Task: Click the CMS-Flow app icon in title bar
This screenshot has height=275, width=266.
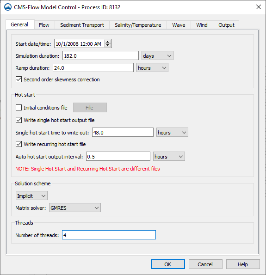Action: click(x=8, y=7)
